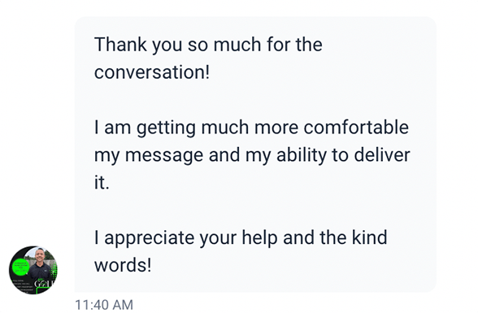Click the standalone "it." line
Image resolution: width=478 pixels, height=313 pixels.
102,183
